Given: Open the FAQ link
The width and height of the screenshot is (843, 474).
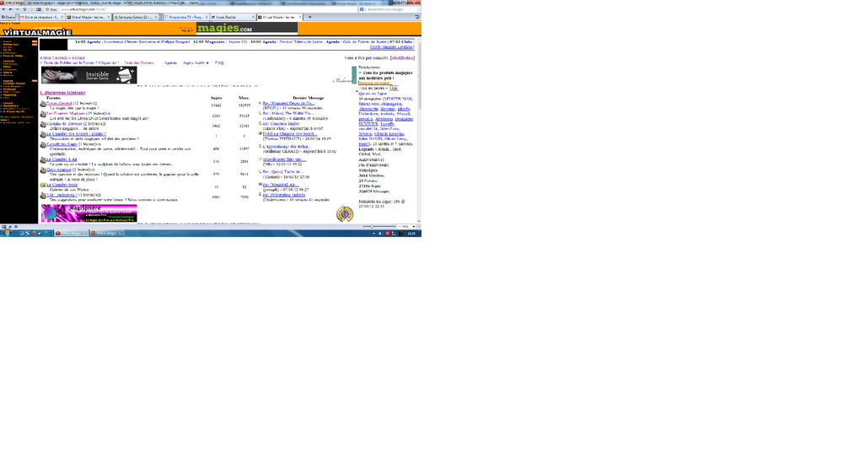Looking at the screenshot, I should click(x=219, y=62).
